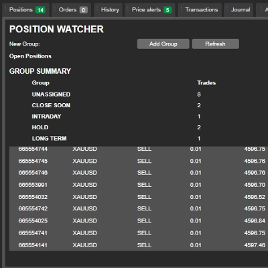Click SELL in the row ending 4032
The height and width of the screenshot is (268, 268).
click(x=144, y=197)
